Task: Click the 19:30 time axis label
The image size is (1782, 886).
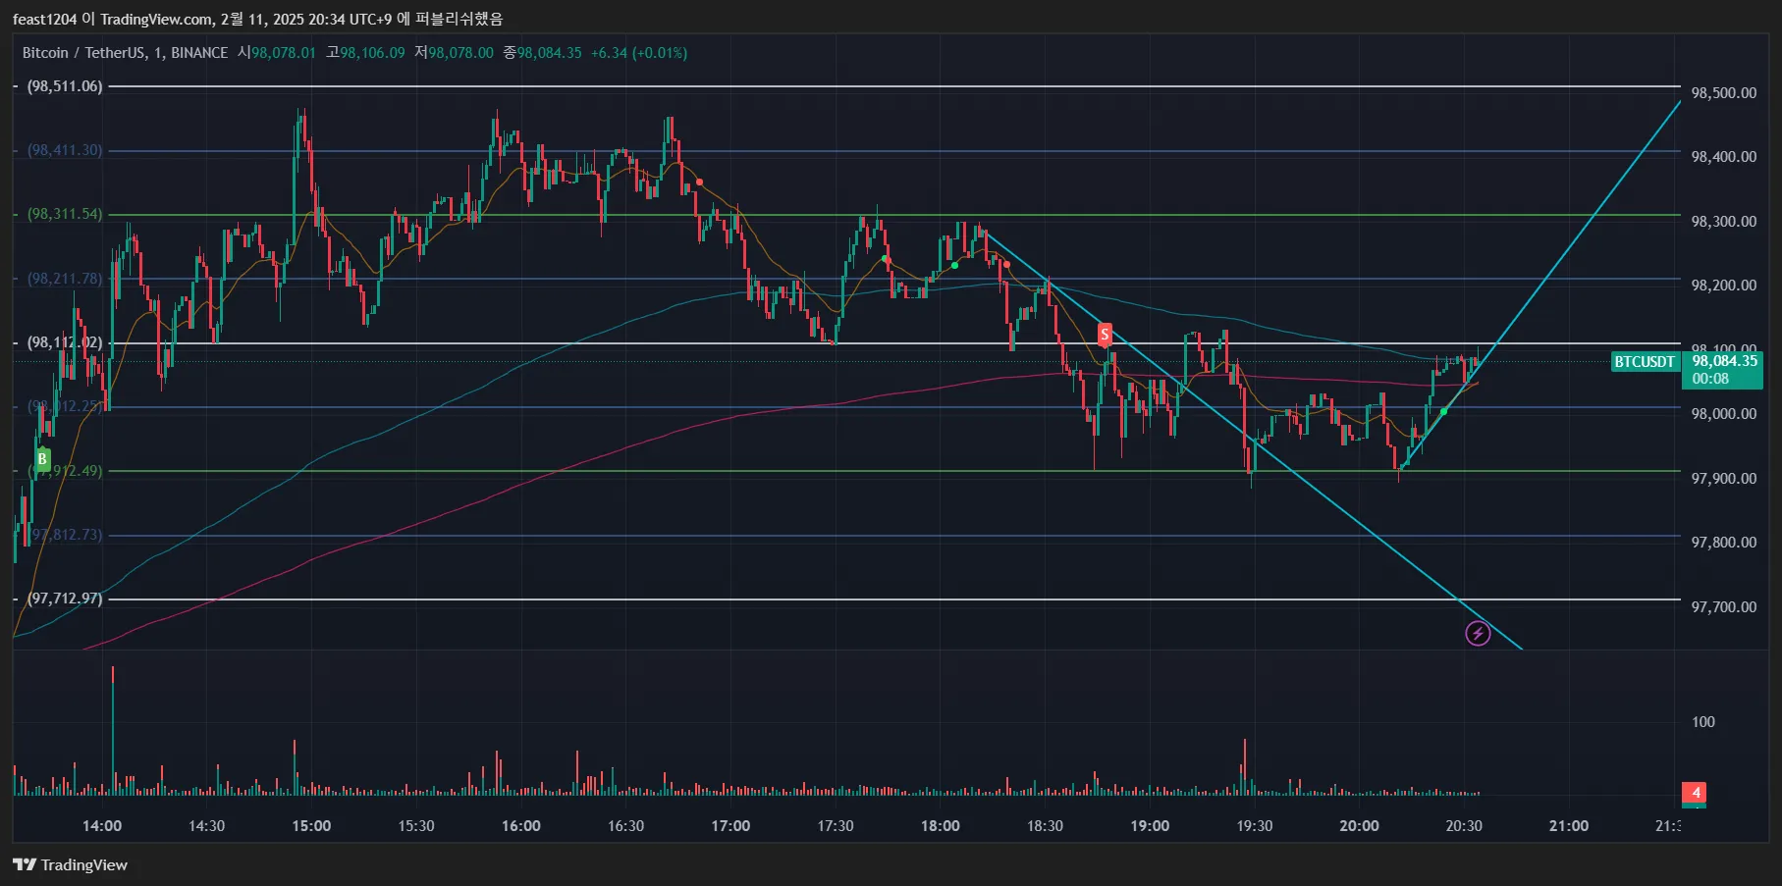Action: pos(1255,826)
